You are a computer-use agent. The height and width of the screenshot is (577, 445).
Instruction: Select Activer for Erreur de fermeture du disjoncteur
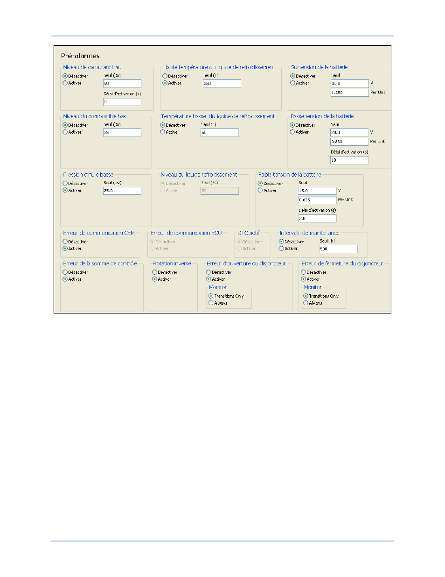(303, 279)
